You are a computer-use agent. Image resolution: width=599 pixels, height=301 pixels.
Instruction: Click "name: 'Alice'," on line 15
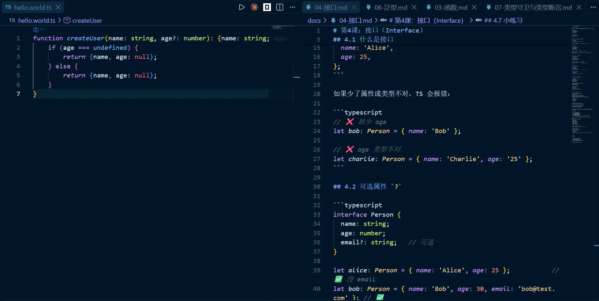pyautogui.click(x=367, y=48)
